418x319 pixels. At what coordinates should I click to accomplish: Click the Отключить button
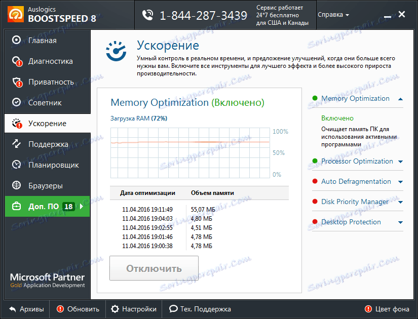pos(154,268)
